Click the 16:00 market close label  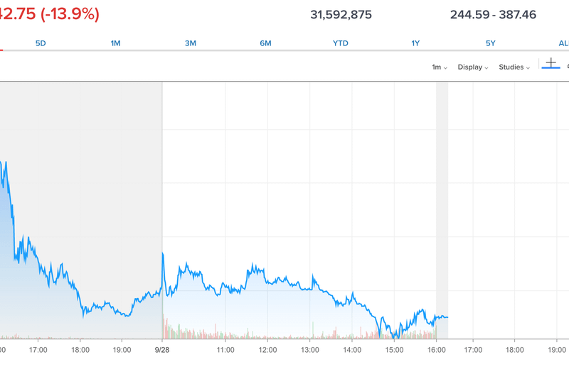pyautogui.click(x=436, y=349)
